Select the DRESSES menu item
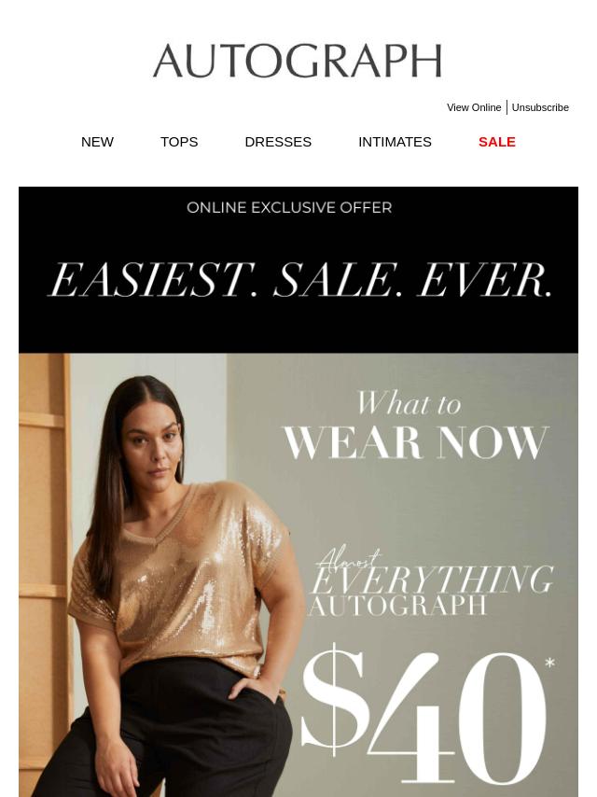Screen dimensions: 597x797 [278, 142]
